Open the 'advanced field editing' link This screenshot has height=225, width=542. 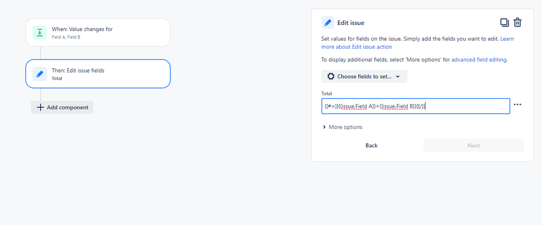[479, 60]
